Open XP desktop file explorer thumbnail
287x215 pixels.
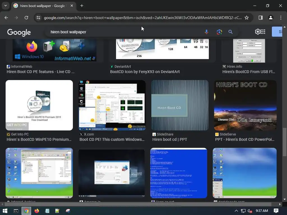pos(39,173)
